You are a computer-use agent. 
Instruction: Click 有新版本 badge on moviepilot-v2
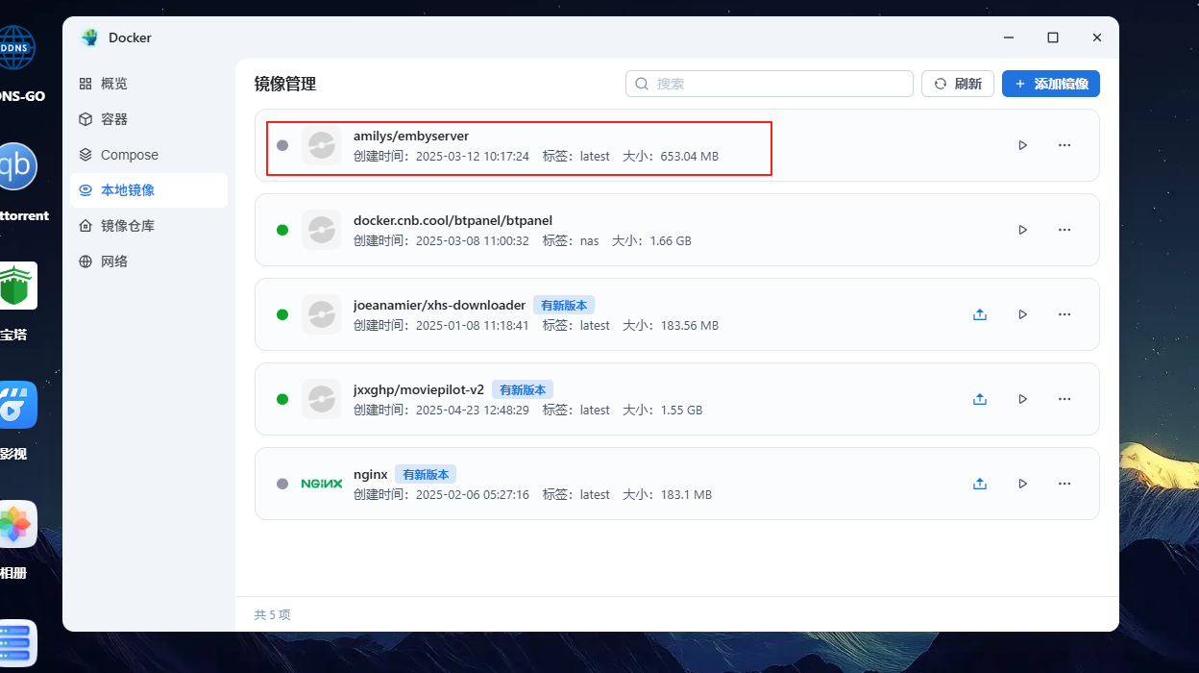523,389
